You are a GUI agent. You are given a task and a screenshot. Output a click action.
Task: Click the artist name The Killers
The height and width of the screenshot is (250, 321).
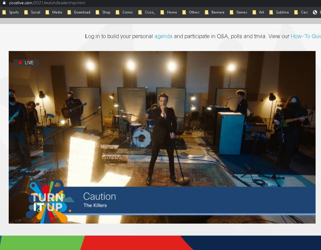point(95,205)
